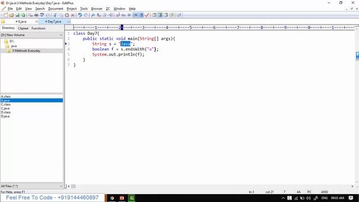This screenshot has height=202, width=359.
Task: Click the Open file toolbar icon
Action: [11, 15]
